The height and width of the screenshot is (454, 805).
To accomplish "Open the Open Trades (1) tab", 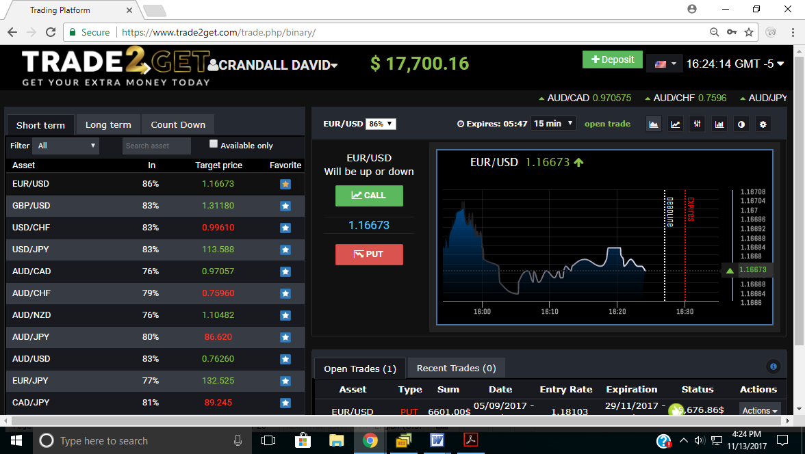I will (x=360, y=369).
